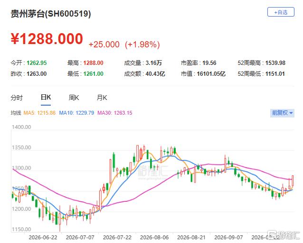Click the 52周最低 value 1151.01
Screen dimensions: 303x243
[275, 74]
